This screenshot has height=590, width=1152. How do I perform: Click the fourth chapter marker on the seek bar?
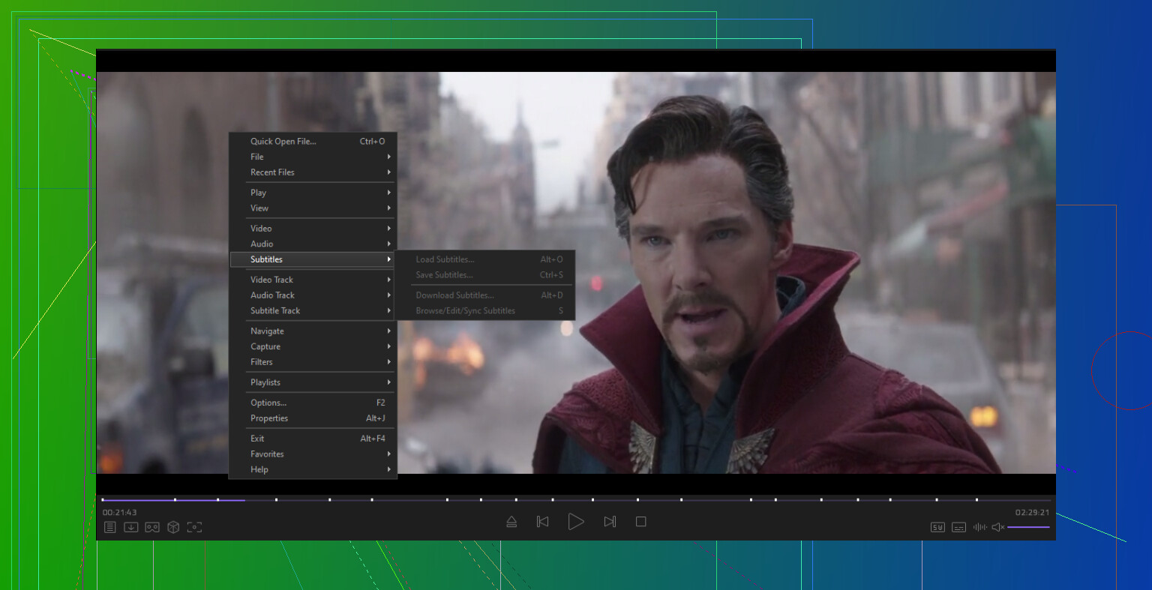point(276,499)
